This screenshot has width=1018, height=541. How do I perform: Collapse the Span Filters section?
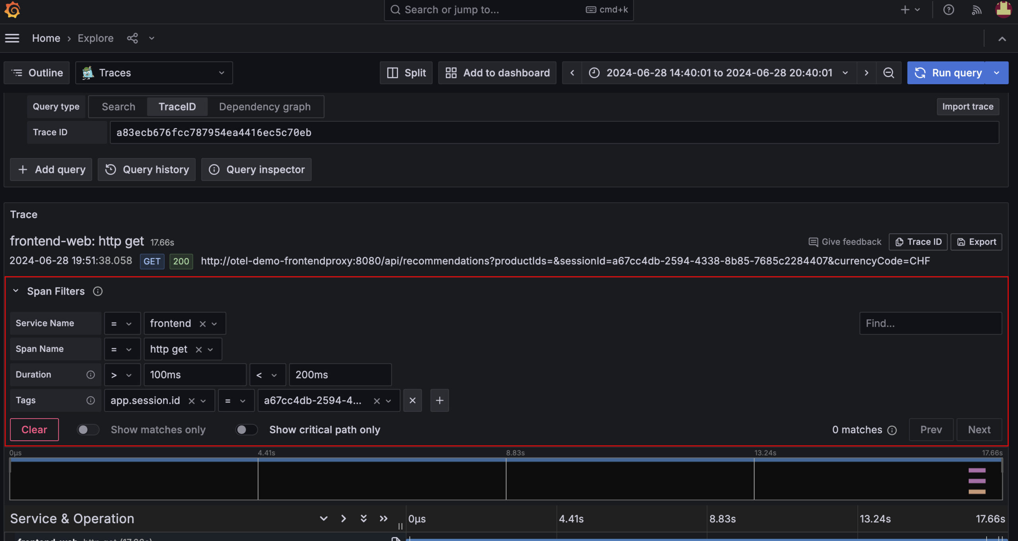click(x=16, y=291)
